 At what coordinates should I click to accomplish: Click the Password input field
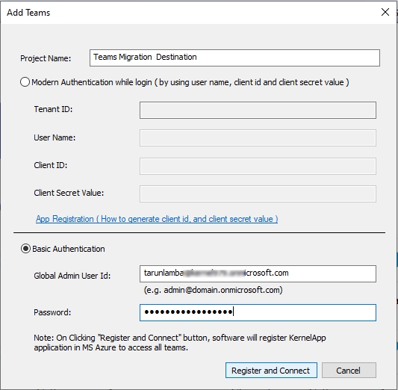point(258,312)
